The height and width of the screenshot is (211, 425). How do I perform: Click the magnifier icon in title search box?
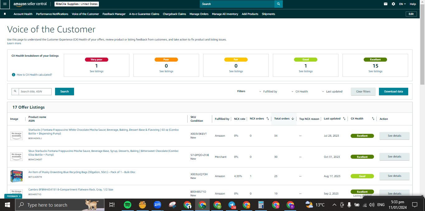click(x=15, y=91)
